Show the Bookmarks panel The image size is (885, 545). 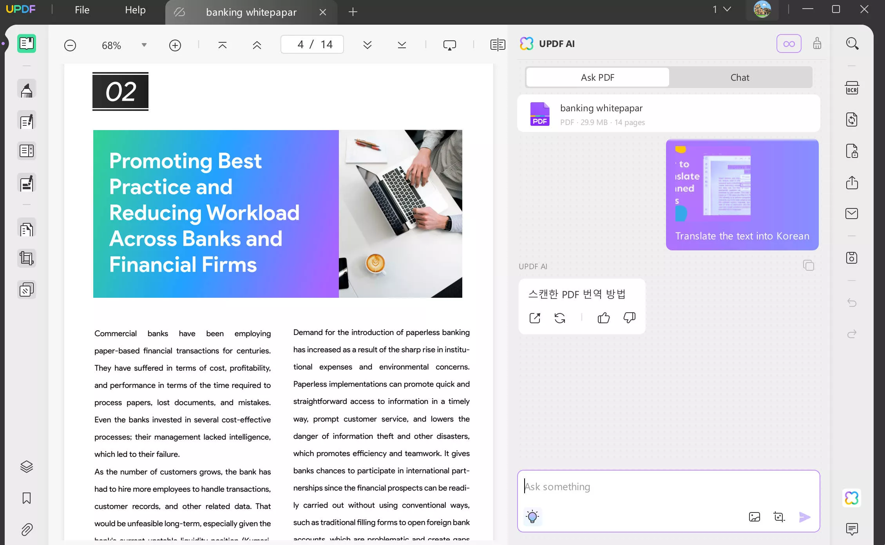click(27, 498)
